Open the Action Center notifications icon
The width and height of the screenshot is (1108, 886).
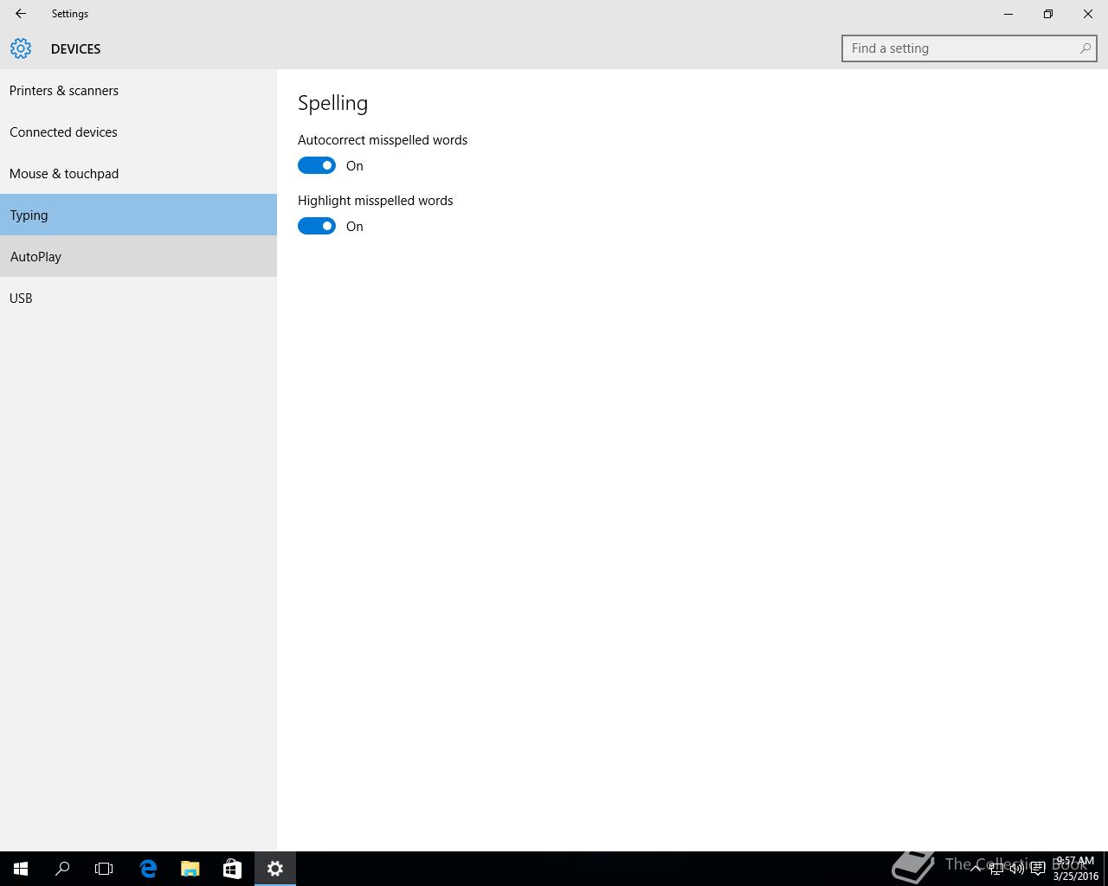tap(1038, 869)
